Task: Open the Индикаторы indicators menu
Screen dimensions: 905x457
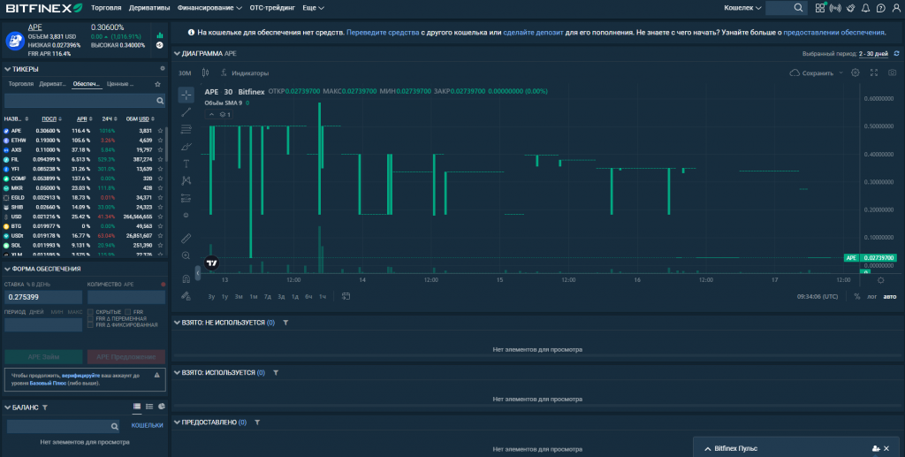Action: tap(245, 73)
